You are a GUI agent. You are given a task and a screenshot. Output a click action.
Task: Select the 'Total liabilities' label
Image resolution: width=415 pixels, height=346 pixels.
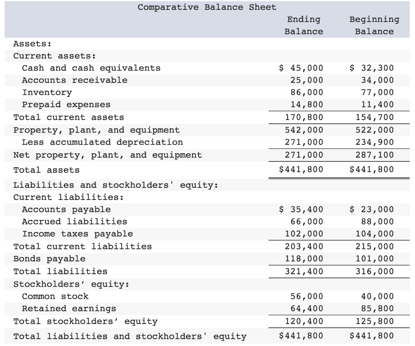[61, 271]
